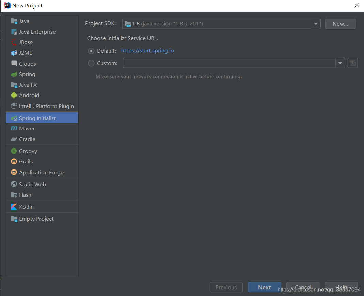Viewport: 364px width, 296px height.
Task: Pick Java FX in the list
Action: [42, 85]
